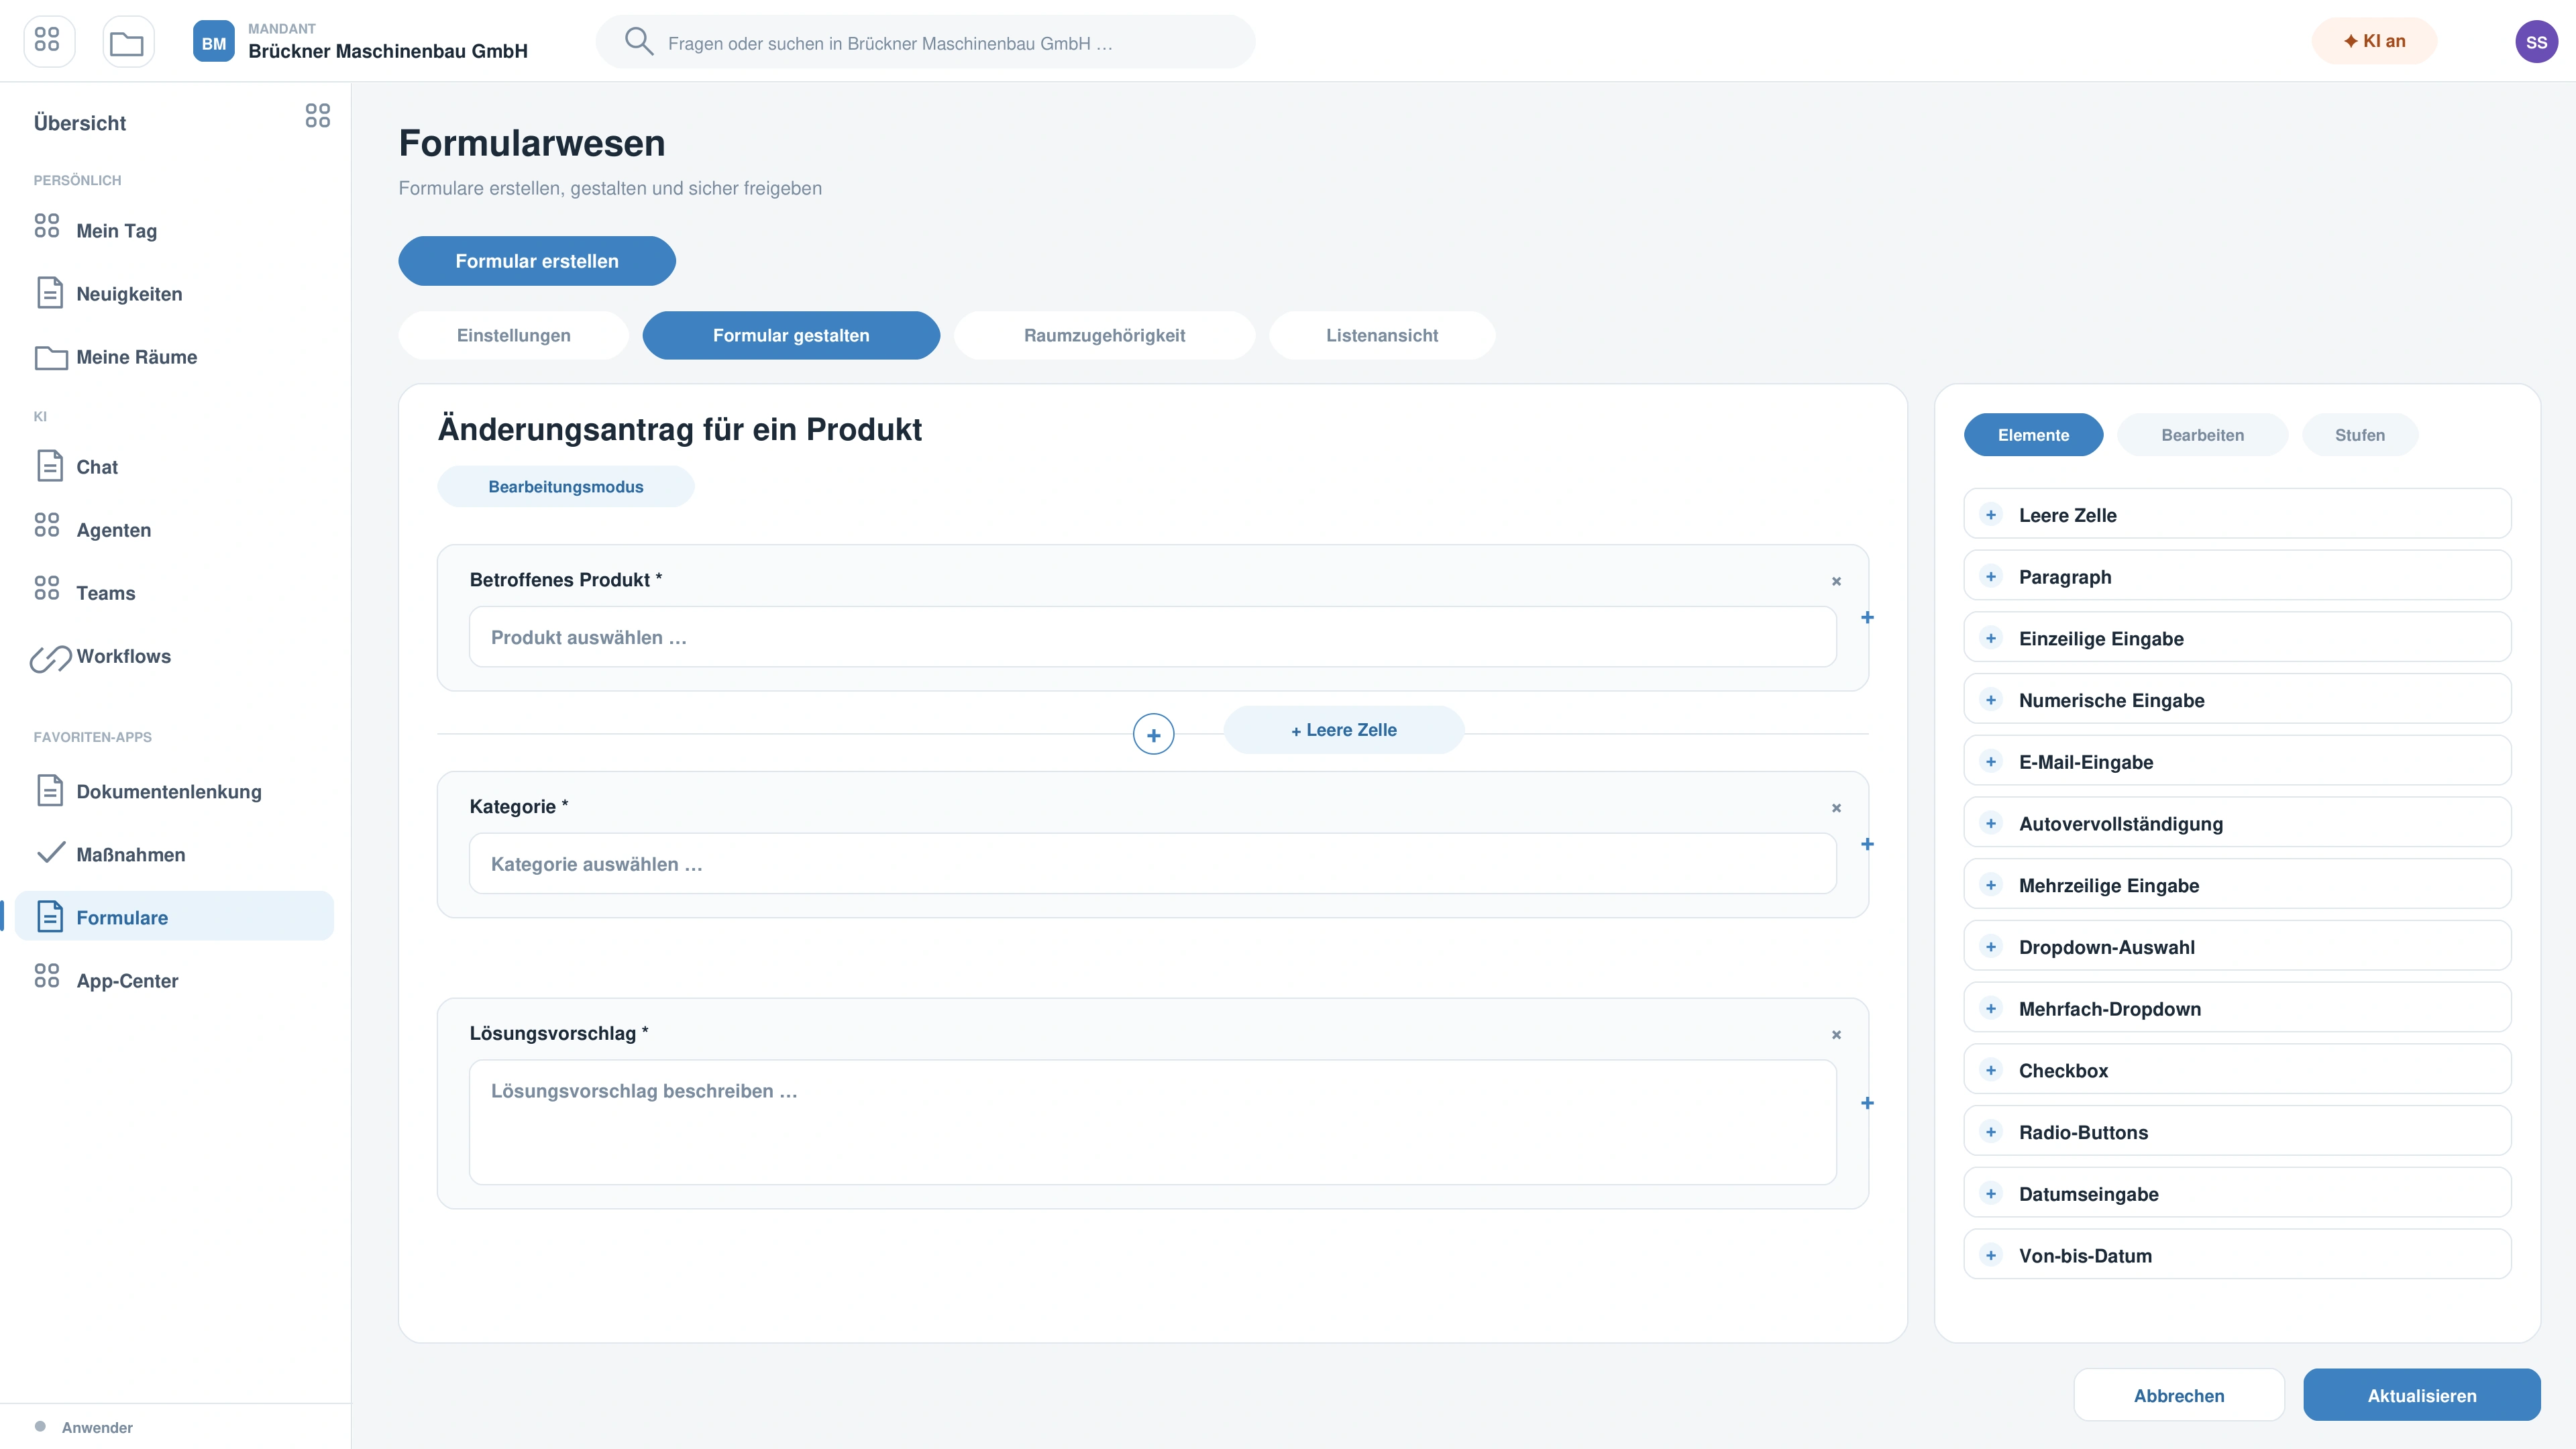Click the Formular erstellen button
Viewport: 2576px width, 1449px height.
coord(537,261)
